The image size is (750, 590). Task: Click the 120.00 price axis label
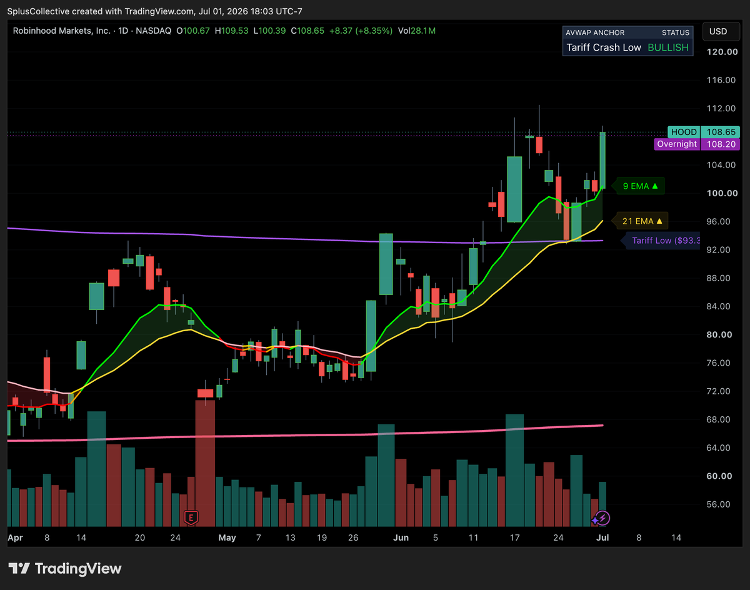tap(721, 52)
